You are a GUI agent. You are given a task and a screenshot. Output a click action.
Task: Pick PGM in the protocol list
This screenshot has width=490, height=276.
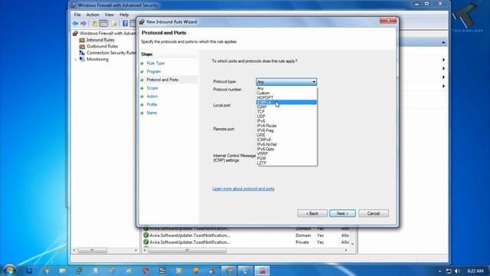pos(286,159)
